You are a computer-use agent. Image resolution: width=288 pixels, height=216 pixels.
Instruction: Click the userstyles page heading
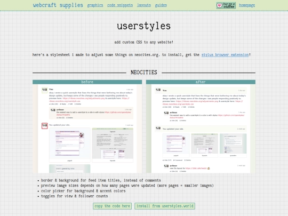point(144,26)
